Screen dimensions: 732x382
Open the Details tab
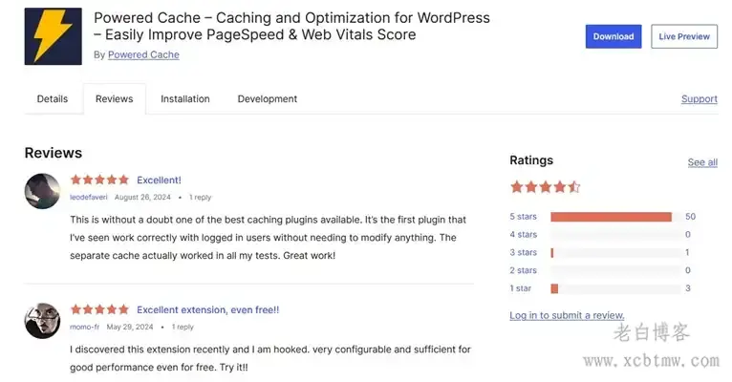click(53, 99)
